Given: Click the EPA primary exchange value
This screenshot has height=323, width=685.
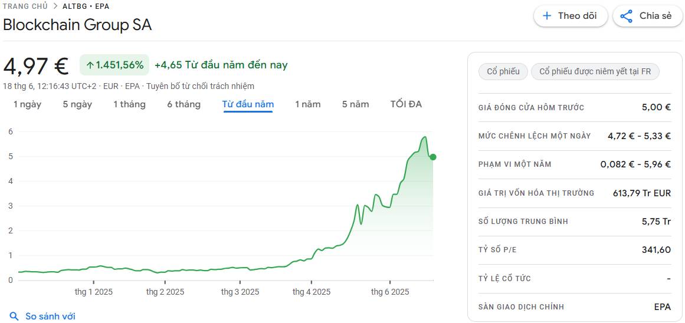Looking at the screenshot, I should (x=662, y=307).
